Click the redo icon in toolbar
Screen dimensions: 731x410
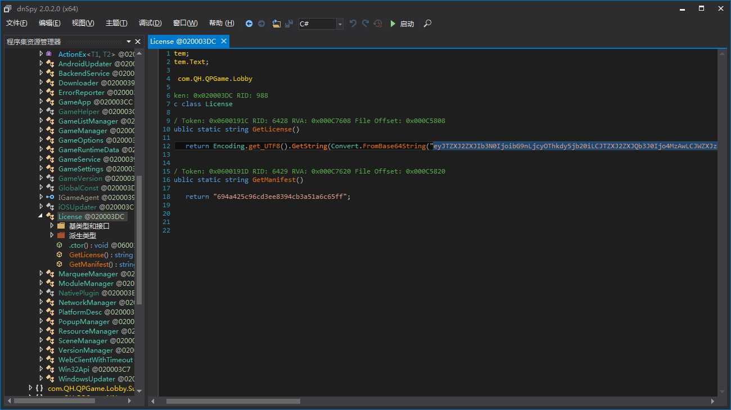coord(365,24)
